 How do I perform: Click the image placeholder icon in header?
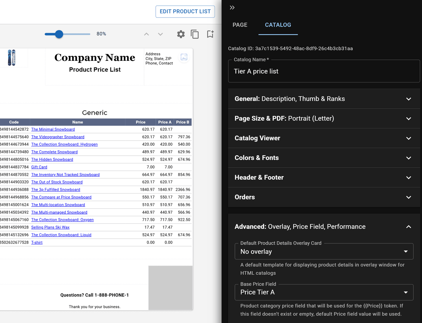pyautogui.click(x=184, y=57)
